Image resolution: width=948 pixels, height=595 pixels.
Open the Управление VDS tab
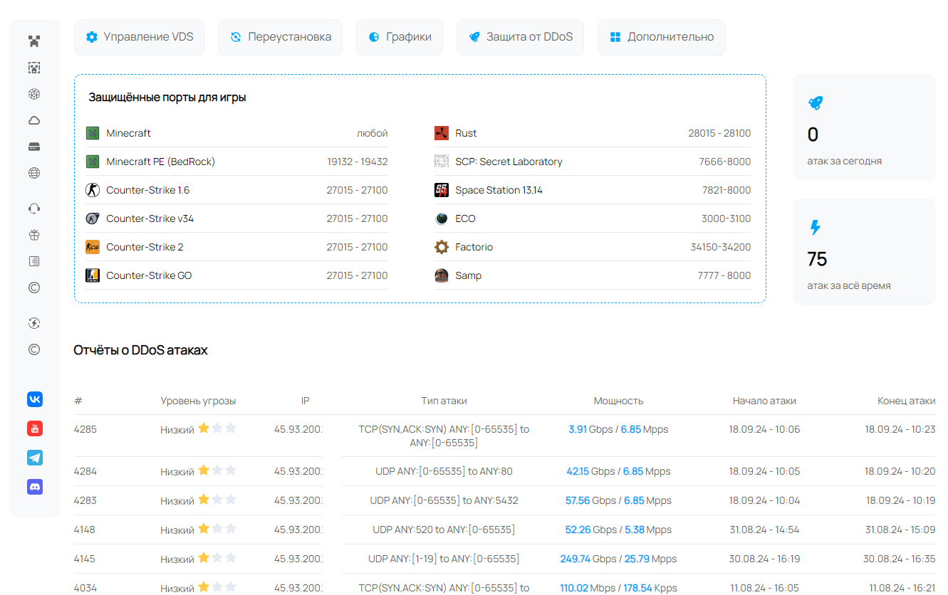[x=139, y=37]
